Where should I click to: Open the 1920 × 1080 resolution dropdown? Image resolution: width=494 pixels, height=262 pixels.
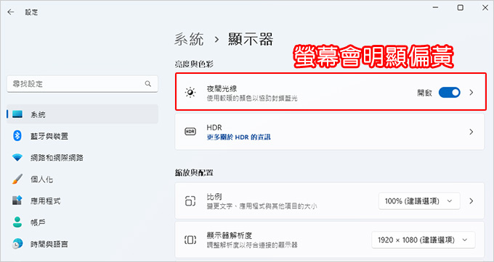pos(423,240)
